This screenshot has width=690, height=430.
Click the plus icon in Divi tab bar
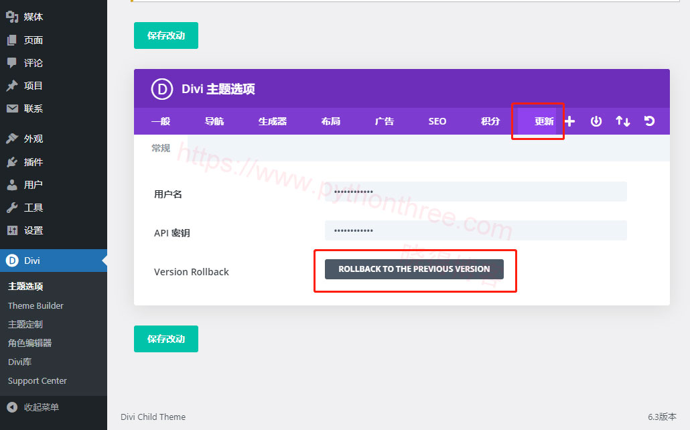[570, 121]
